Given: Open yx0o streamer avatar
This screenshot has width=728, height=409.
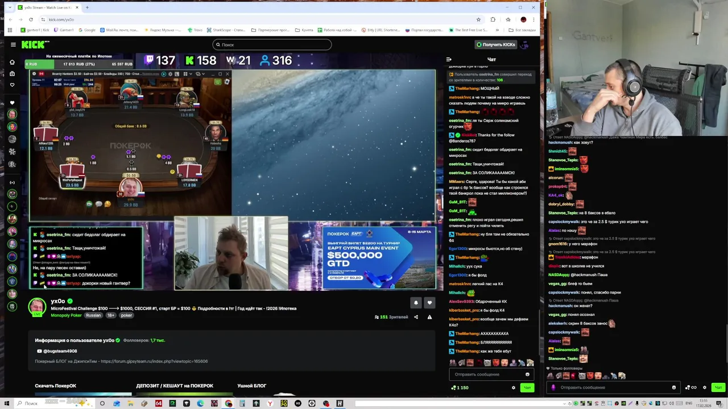Looking at the screenshot, I should [x=37, y=307].
